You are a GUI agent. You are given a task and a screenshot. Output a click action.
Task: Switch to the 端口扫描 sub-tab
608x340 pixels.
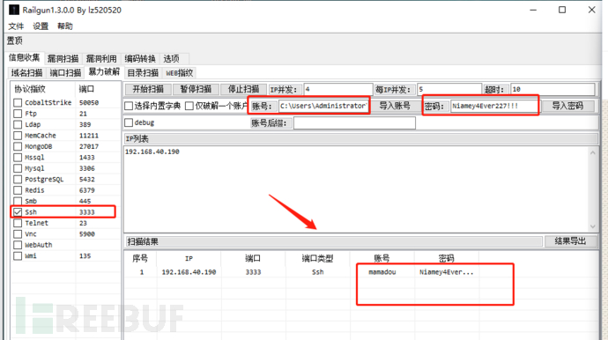pyautogui.click(x=65, y=72)
